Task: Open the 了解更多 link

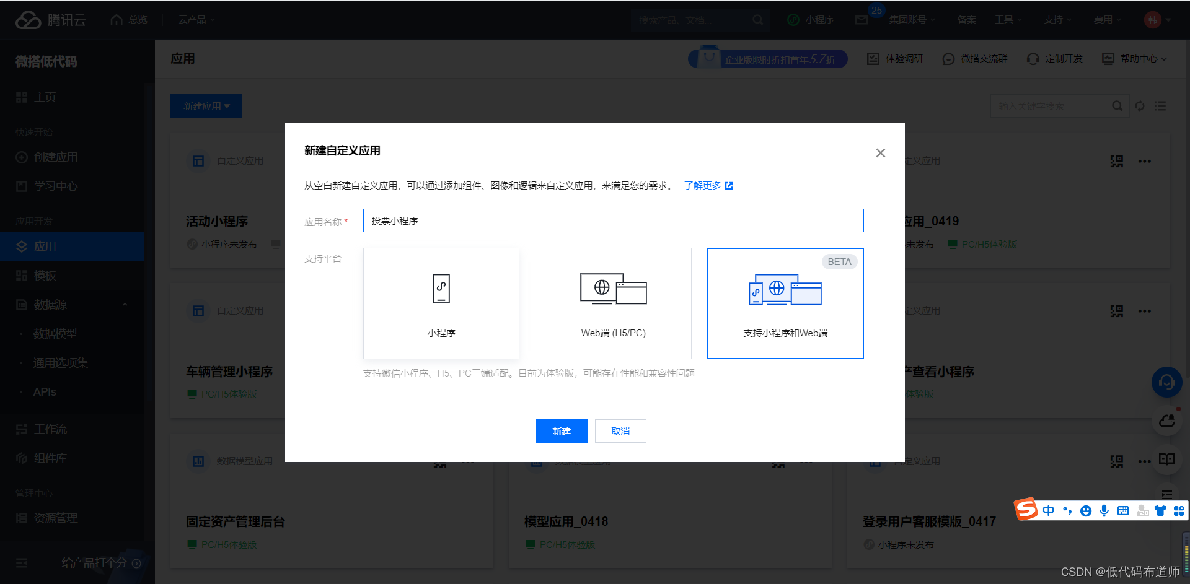Action: 708,186
